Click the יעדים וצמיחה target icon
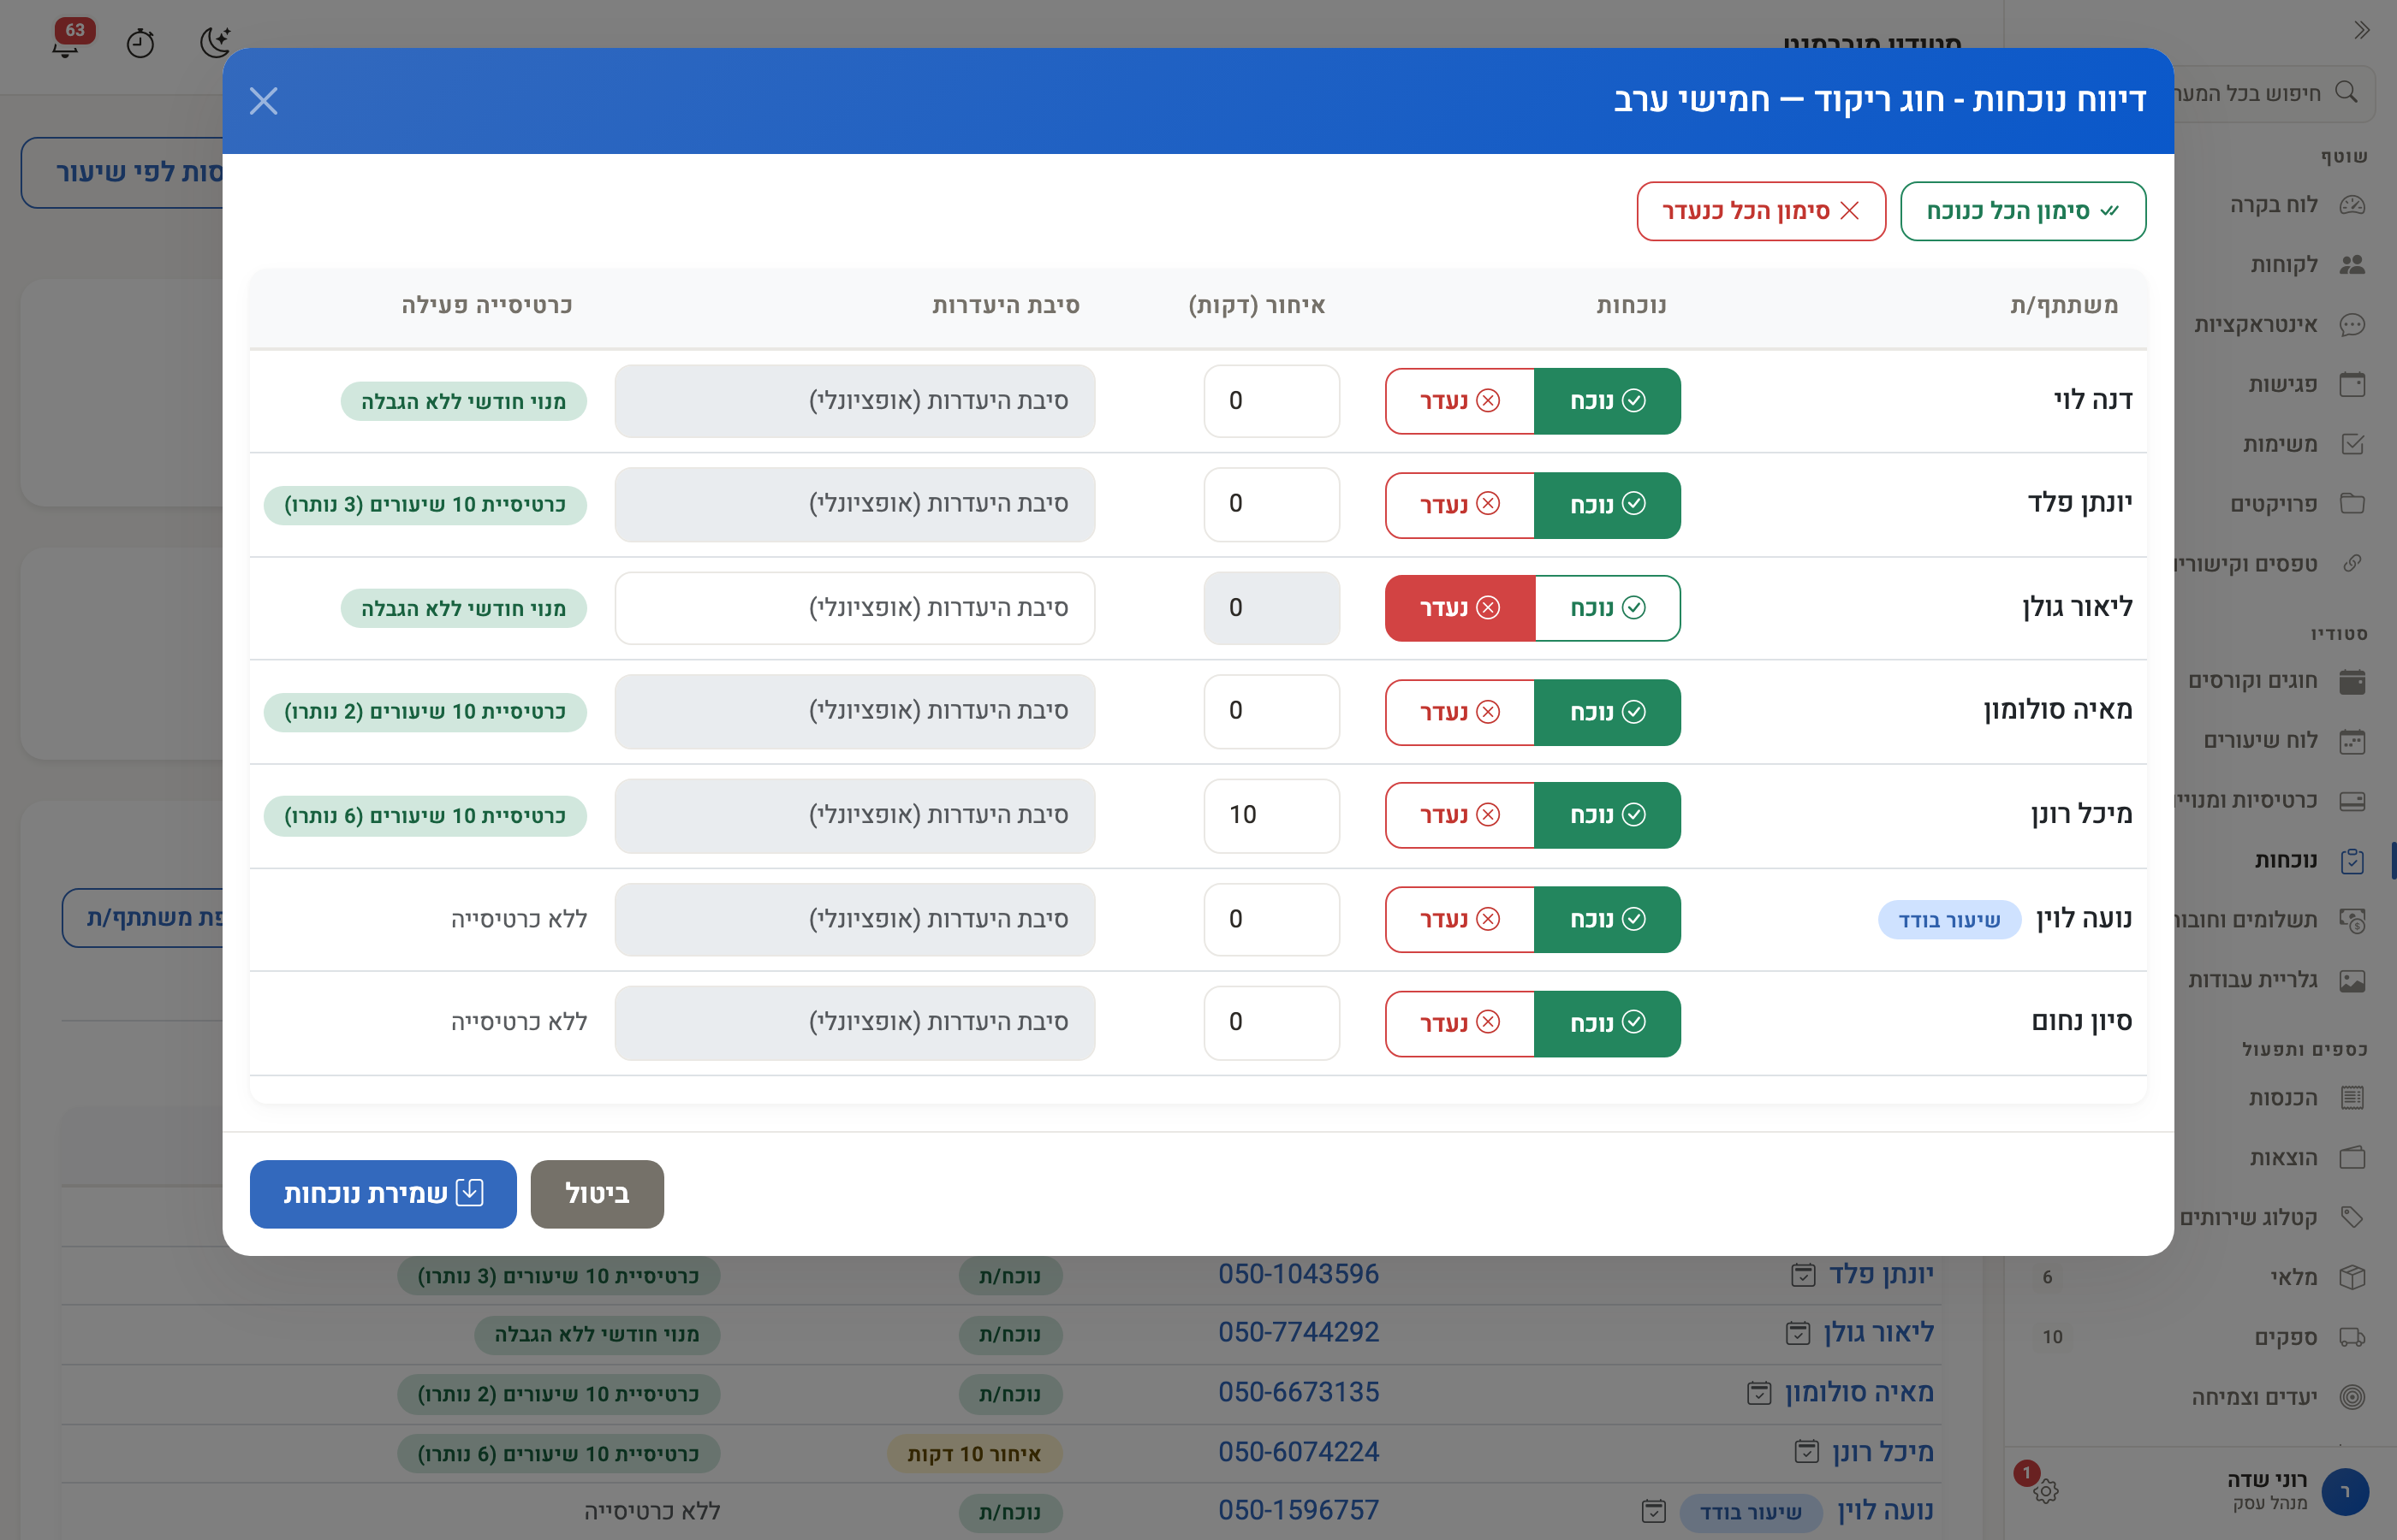 click(2352, 1397)
